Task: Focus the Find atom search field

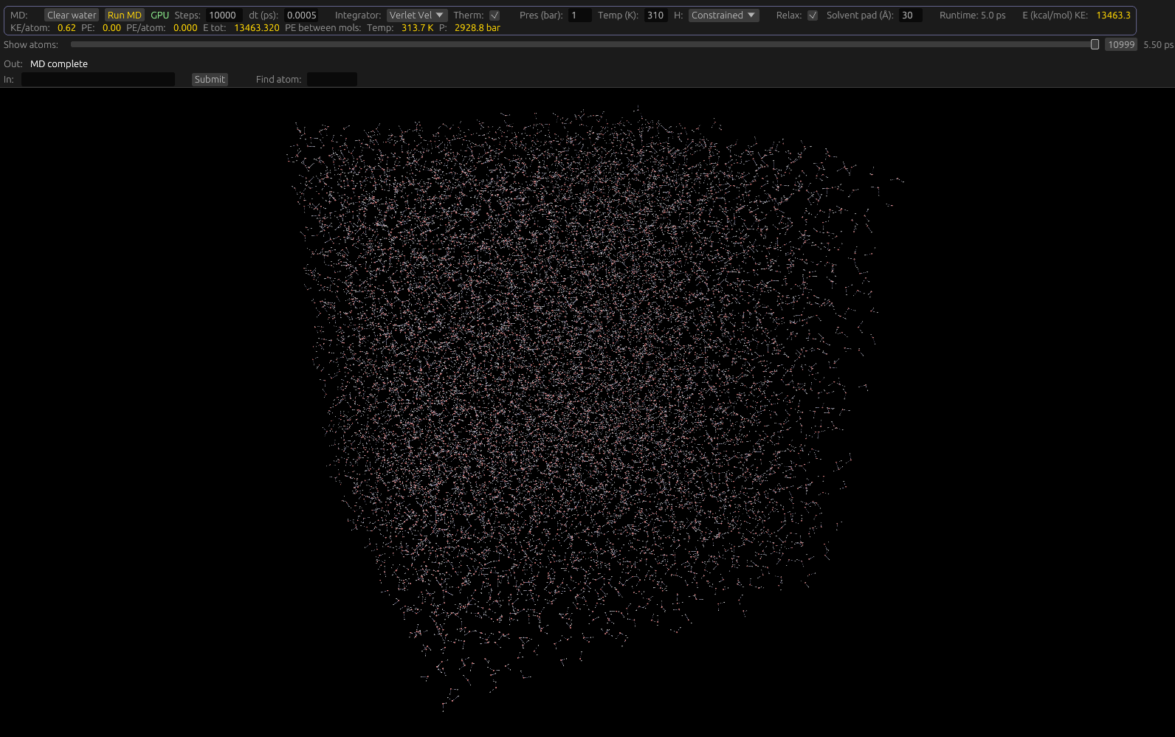Action: pyautogui.click(x=331, y=80)
